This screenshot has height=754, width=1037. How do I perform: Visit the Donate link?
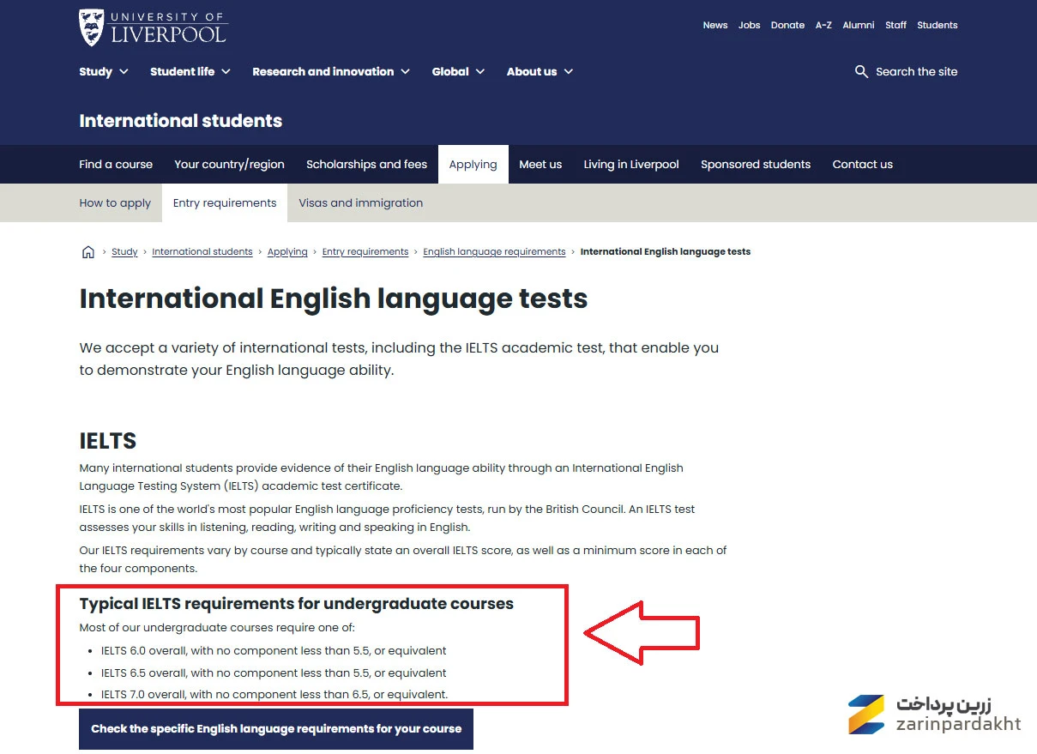pyautogui.click(x=787, y=25)
